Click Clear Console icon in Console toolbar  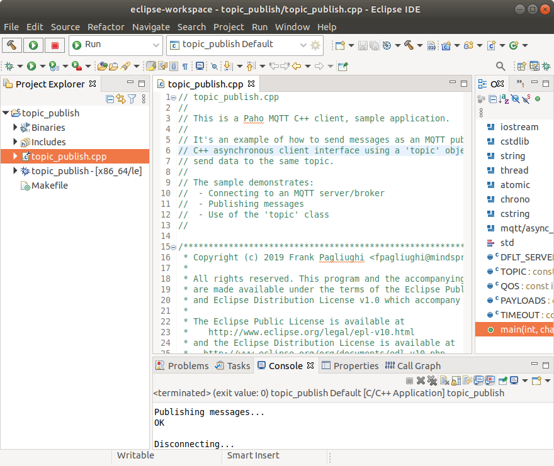point(445,380)
